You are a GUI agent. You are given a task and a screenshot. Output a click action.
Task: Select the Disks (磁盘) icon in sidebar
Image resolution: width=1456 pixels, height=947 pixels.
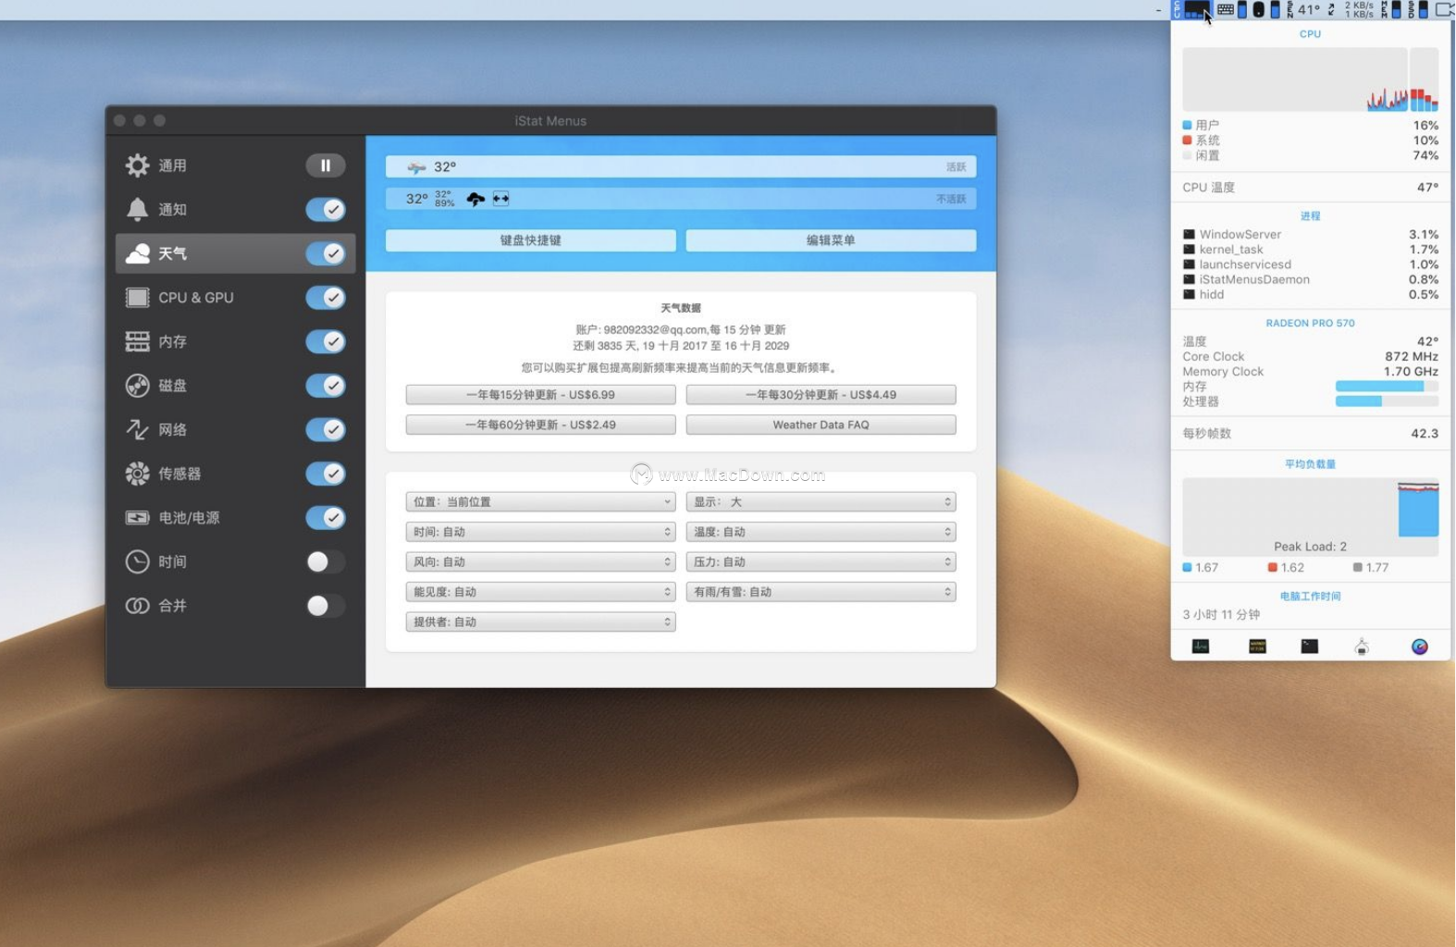pyautogui.click(x=137, y=386)
